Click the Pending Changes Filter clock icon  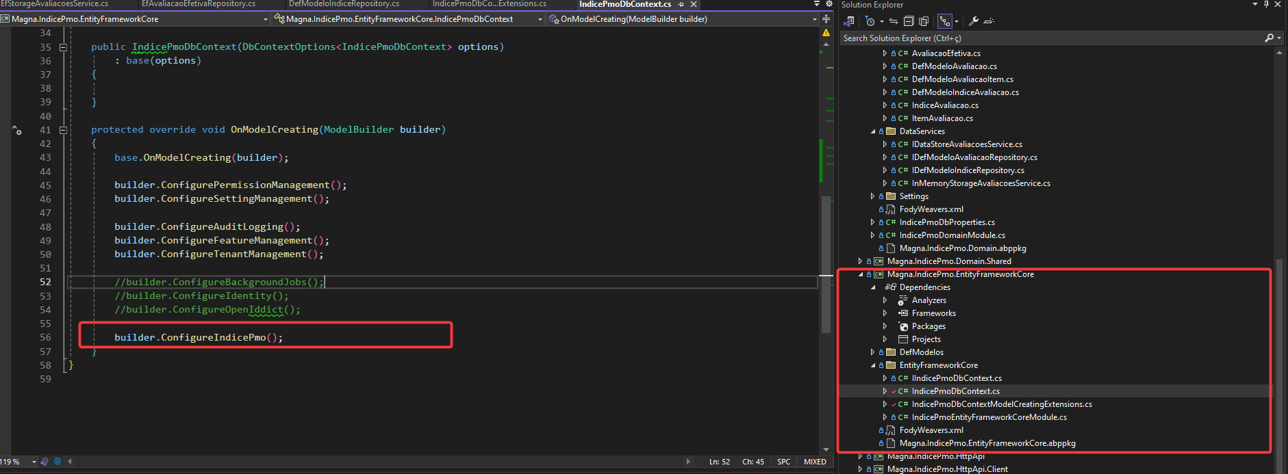(870, 21)
